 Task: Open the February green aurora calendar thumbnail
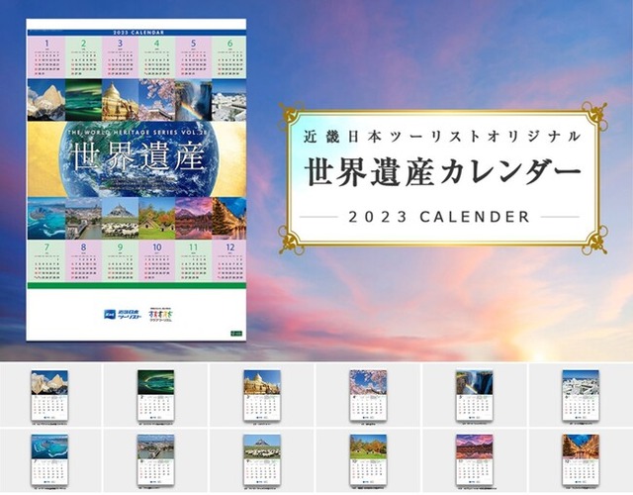pos(156,396)
